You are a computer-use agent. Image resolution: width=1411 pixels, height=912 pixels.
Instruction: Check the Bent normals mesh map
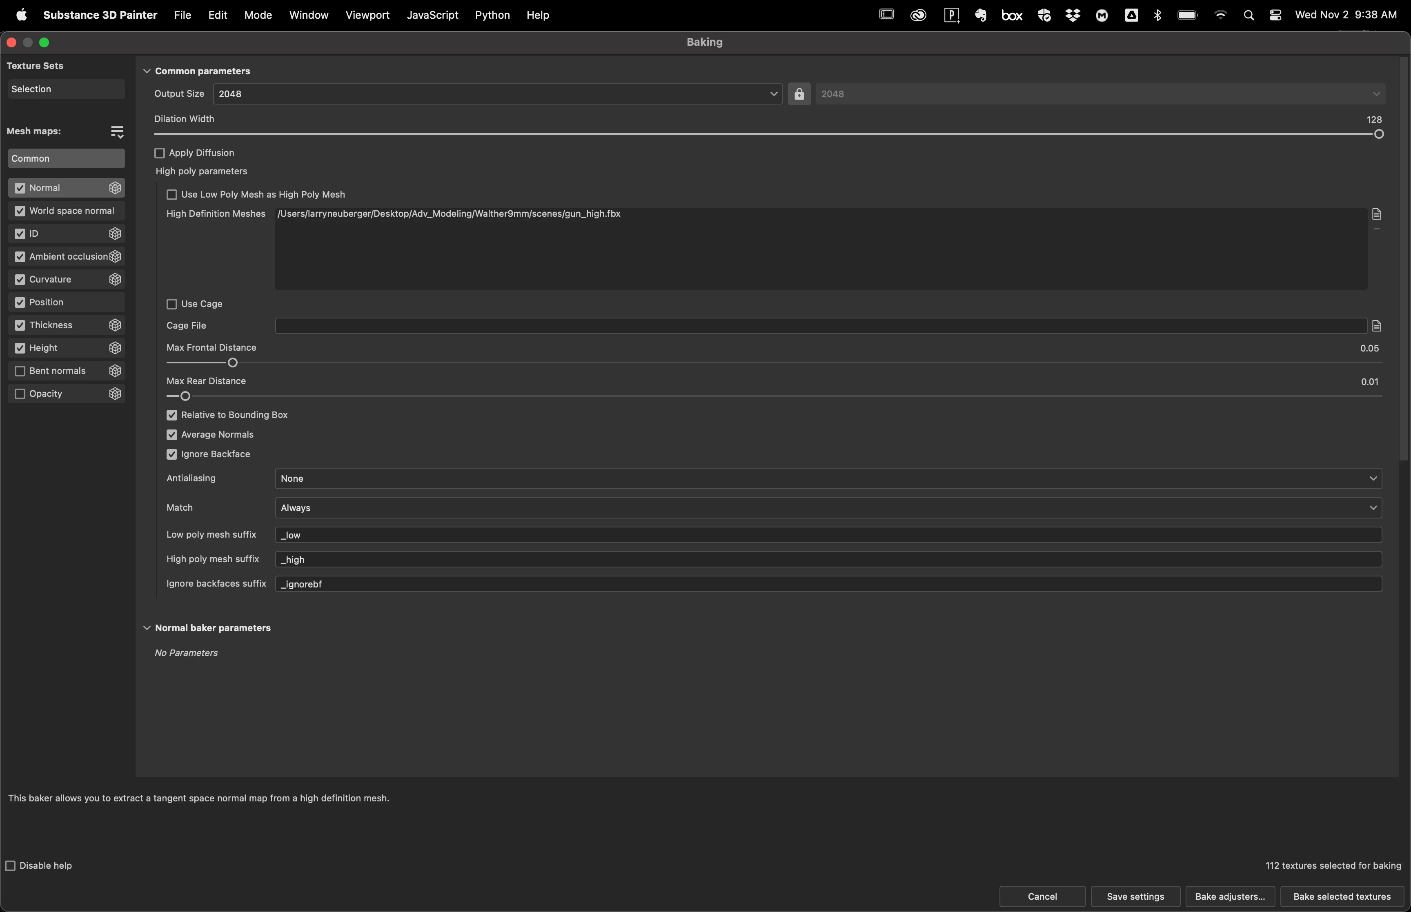pos(20,371)
